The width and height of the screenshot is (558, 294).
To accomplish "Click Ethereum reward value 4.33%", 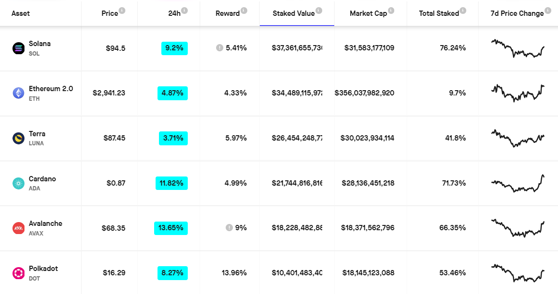I will [x=236, y=93].
